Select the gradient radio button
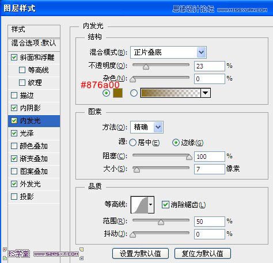This screenshot has width=273, height=263. pyautogui.click(x=134, y=93)
